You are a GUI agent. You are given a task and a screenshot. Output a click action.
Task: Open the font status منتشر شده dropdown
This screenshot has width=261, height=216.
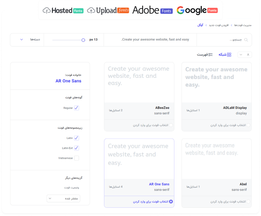click(63, 198)
